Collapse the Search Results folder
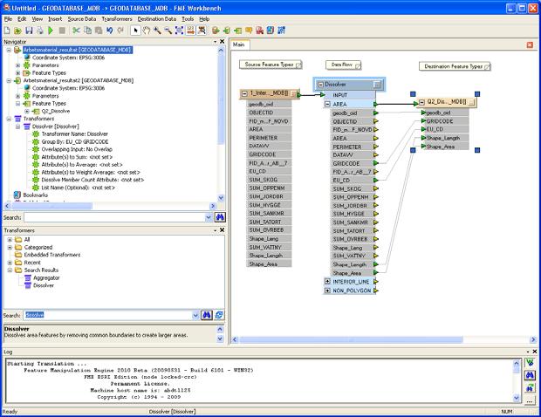The height and width of the screenshot is (417, 541). (10, 270)
